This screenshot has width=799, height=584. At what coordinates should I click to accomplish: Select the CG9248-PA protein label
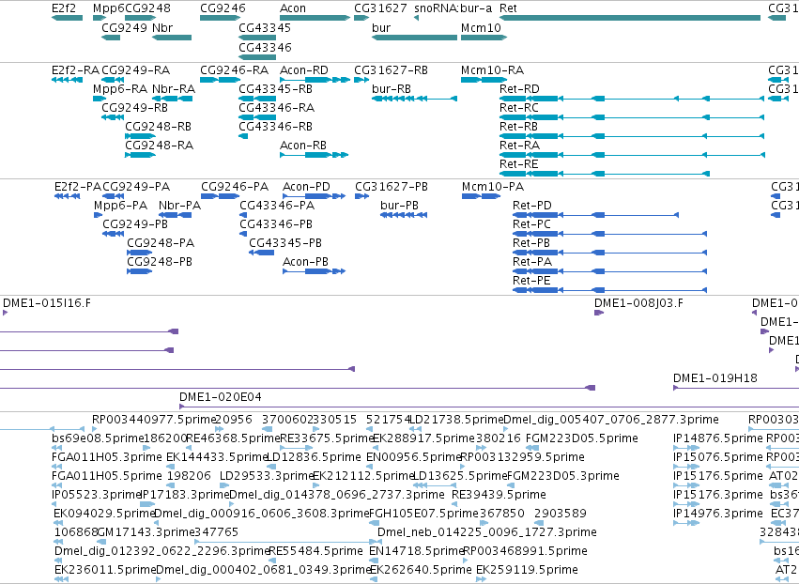pos(161,242)
